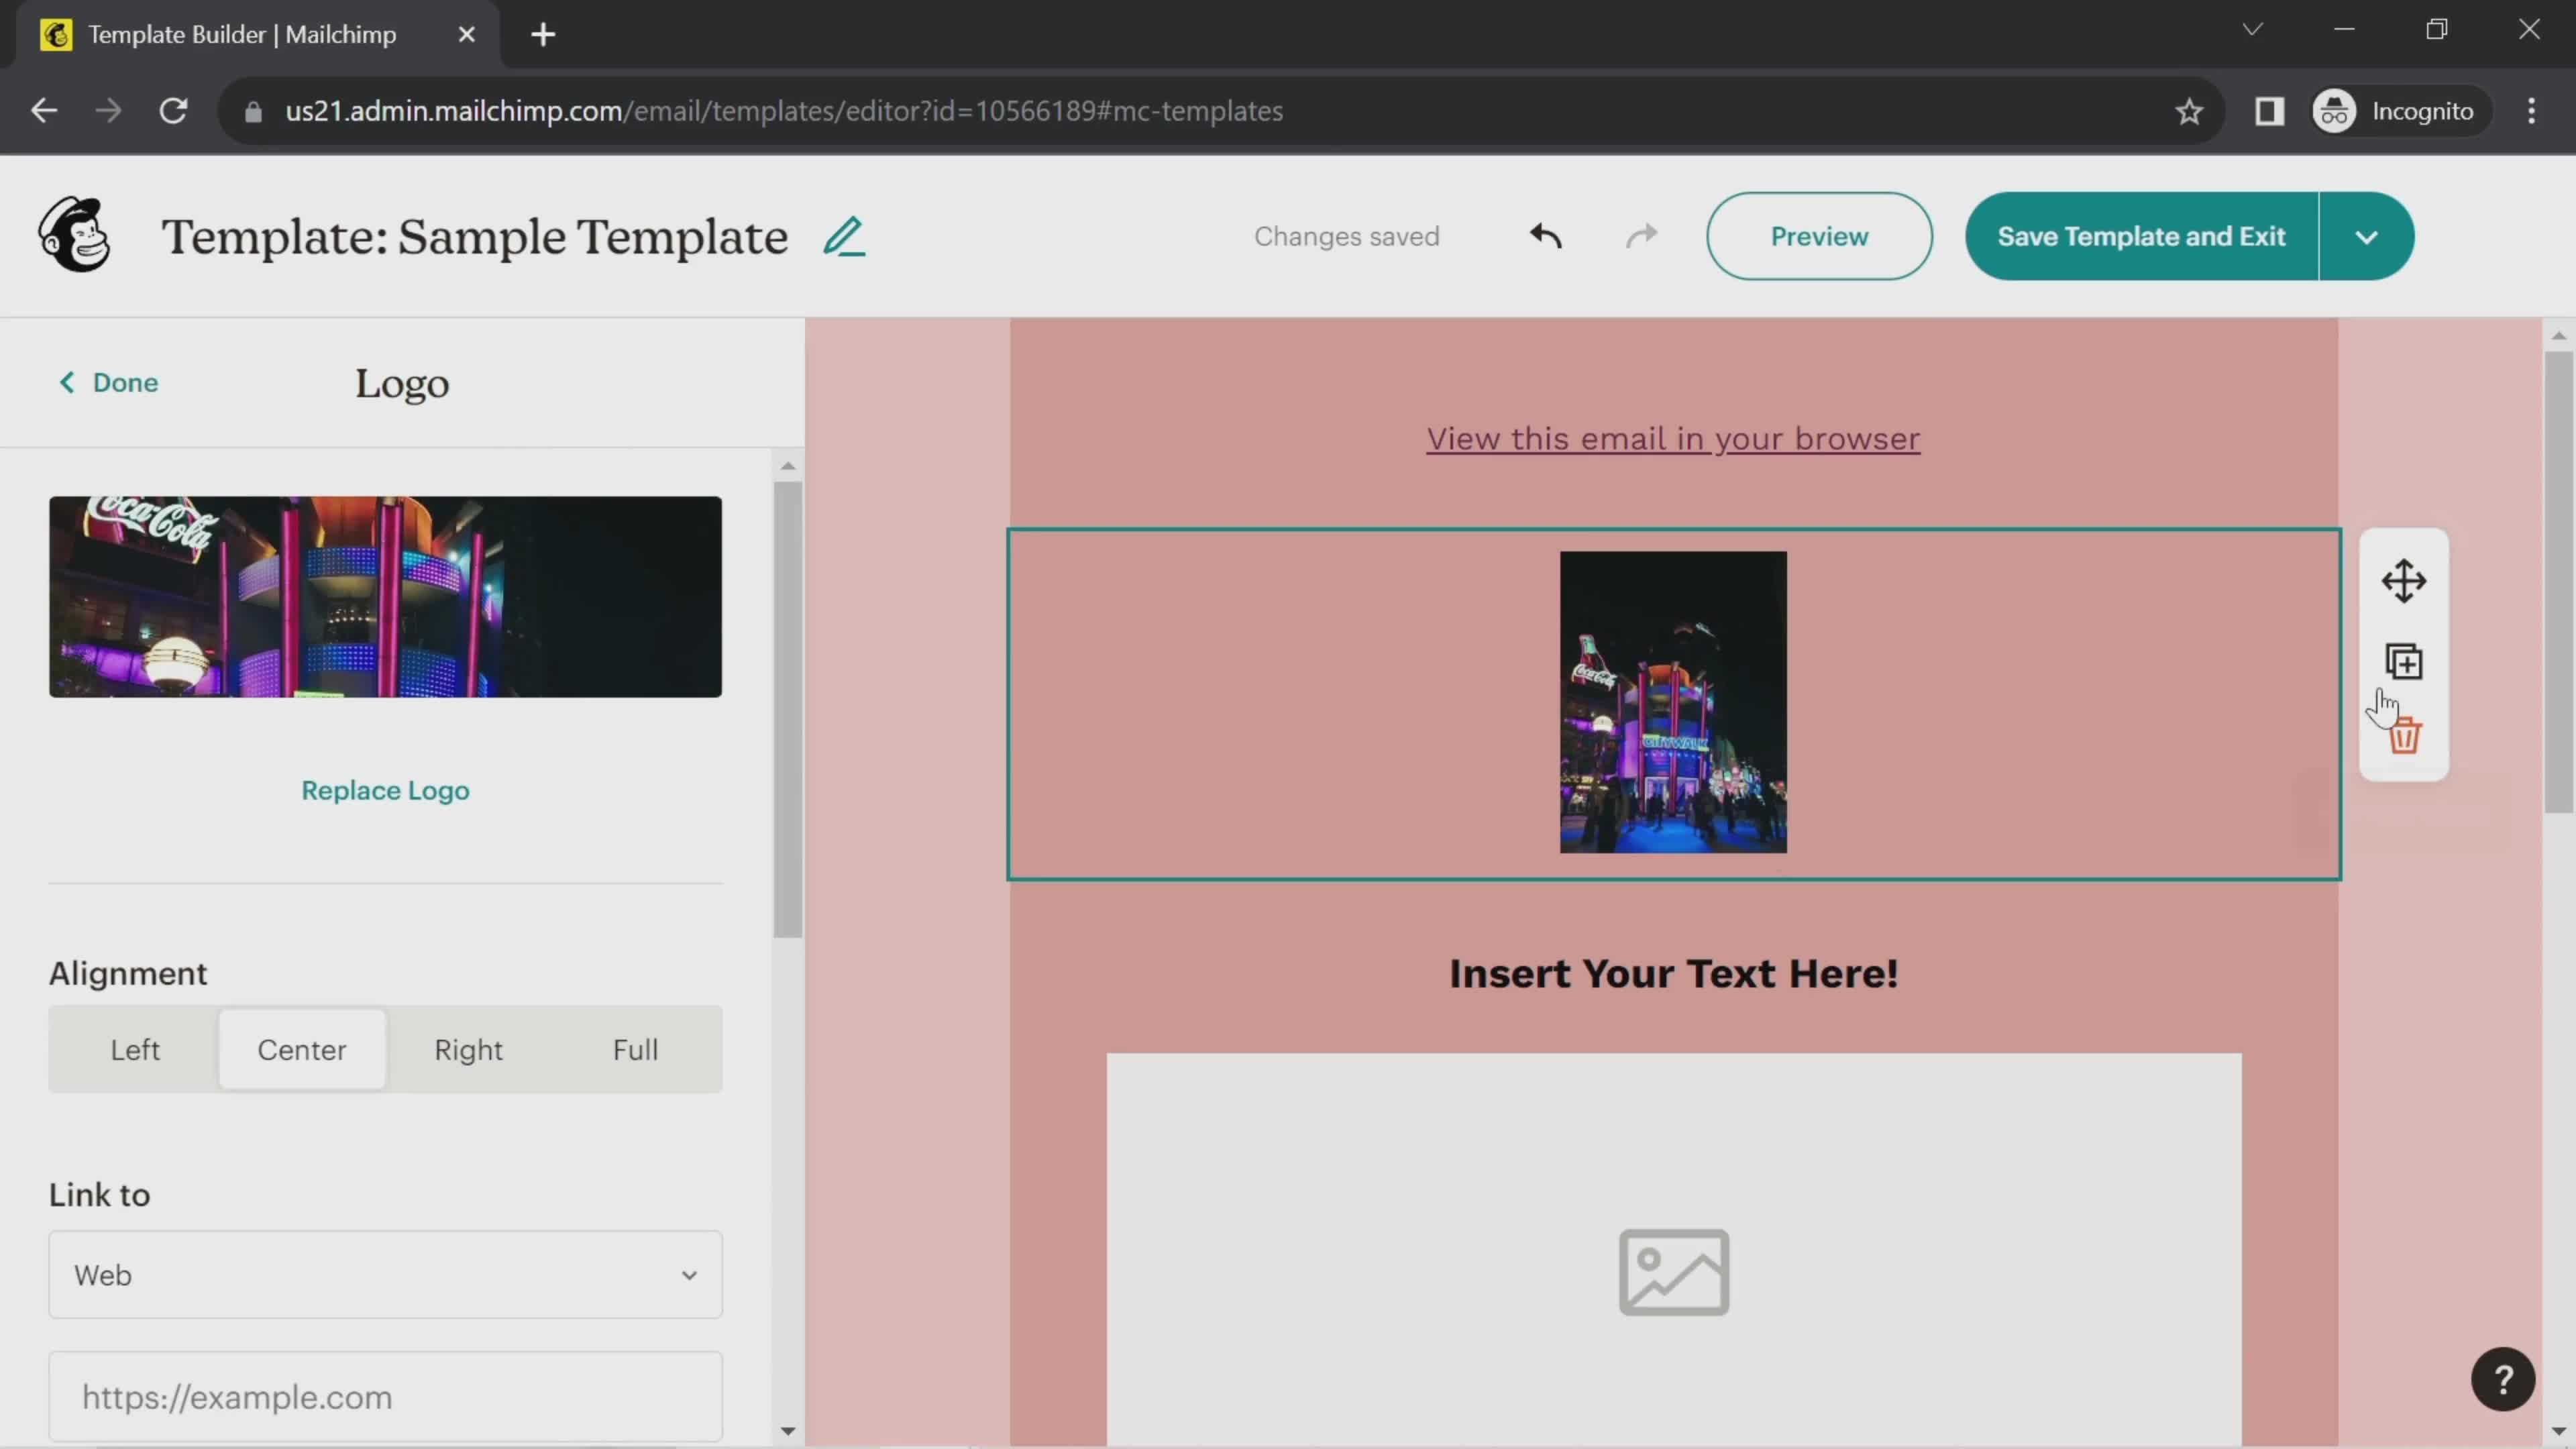Expand Save Template options arrow
Image resolution: width=2576 pixels, height=1449 pixels.
click(2366, 237)
